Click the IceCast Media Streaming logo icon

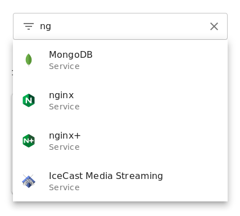[29, 181]
